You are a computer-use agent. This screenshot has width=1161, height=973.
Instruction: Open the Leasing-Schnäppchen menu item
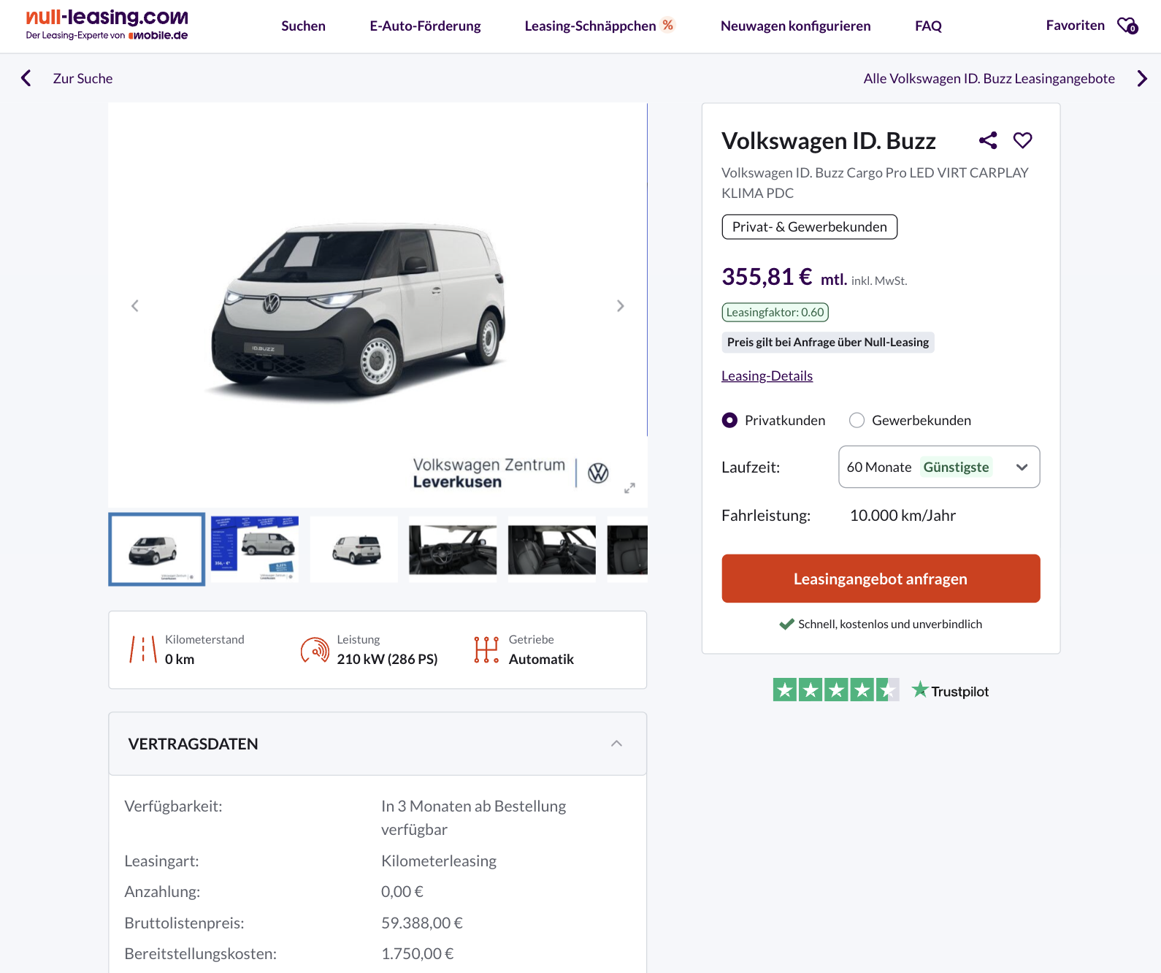(x=590, y=26)
